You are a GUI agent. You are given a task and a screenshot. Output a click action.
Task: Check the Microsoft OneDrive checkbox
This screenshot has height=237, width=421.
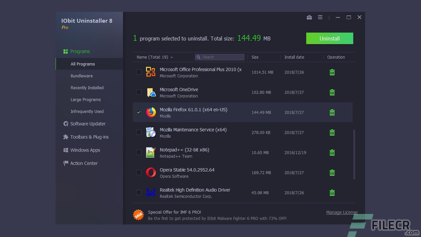coord(139,92)
